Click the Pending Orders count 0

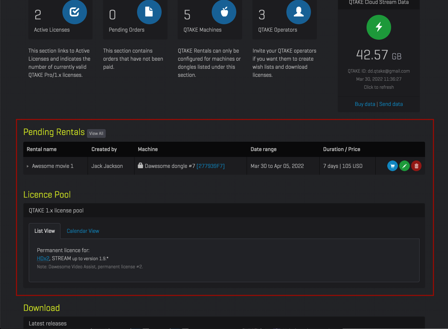(112, 15)
